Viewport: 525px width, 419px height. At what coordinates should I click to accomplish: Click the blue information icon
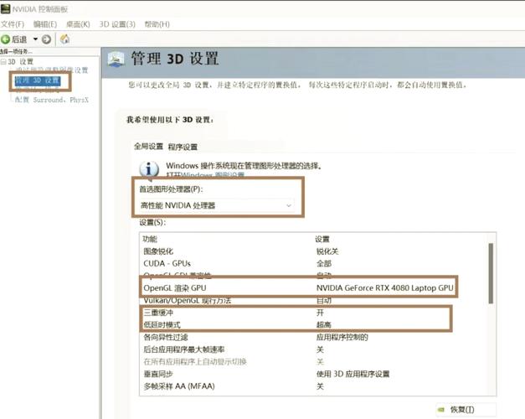point(149,168)
